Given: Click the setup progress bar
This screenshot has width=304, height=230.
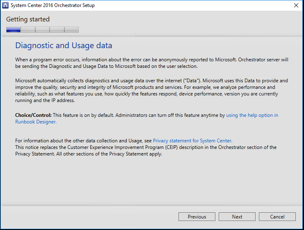Looking at the screenshot, I should (42, 30).
